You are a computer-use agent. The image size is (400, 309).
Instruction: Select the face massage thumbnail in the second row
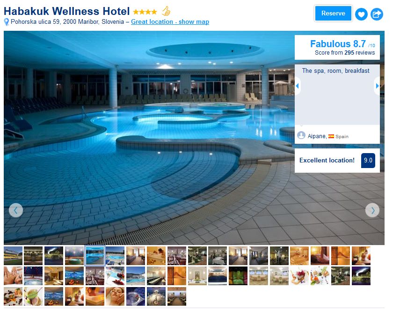coord(13,276)
